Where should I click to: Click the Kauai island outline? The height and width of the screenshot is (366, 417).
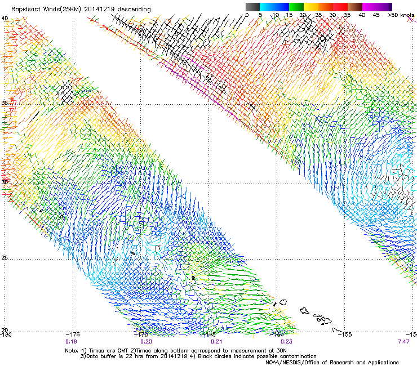click(x=283, y=302)
